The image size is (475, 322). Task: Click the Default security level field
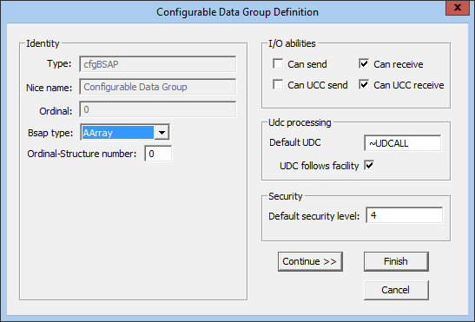click(x=405, y=215)
